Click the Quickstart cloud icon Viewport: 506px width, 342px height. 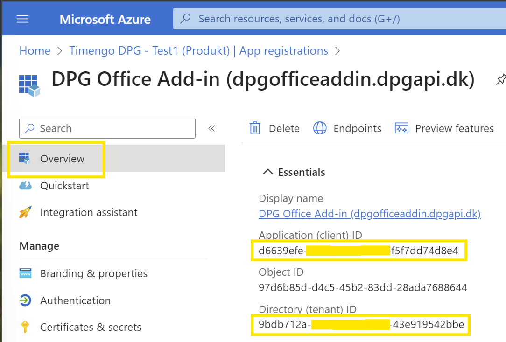[x=25, y=186]
